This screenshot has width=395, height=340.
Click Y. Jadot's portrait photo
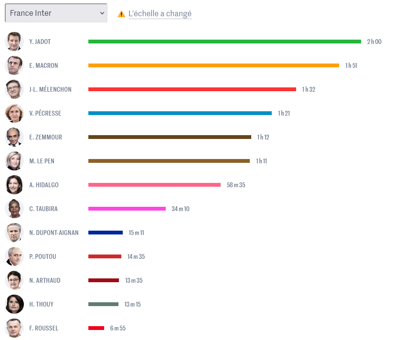point(14,42)
